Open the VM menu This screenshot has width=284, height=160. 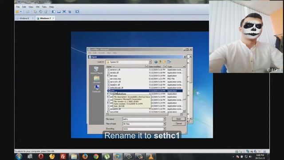[37, 7]
